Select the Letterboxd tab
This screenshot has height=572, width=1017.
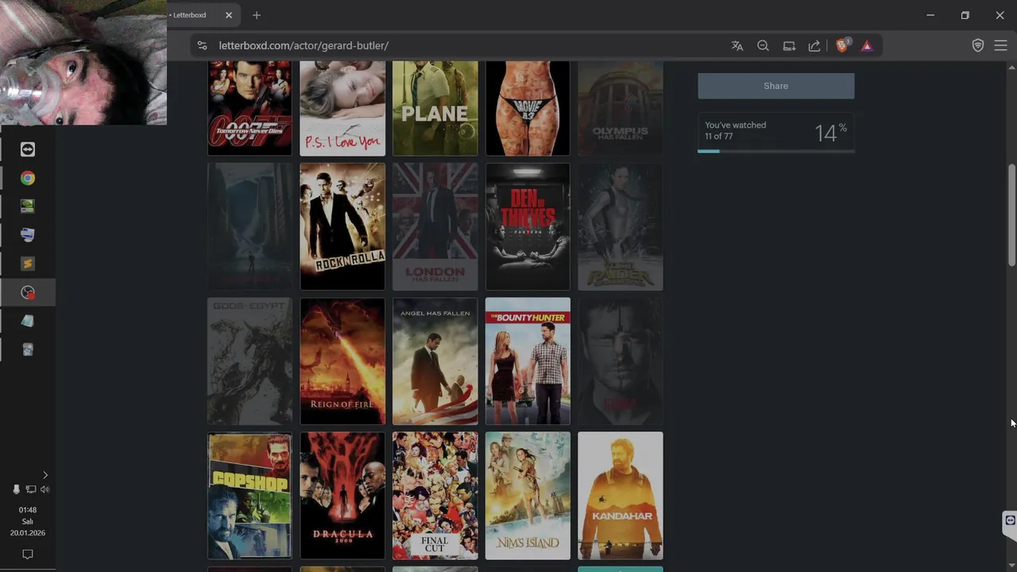click(191, 15)
